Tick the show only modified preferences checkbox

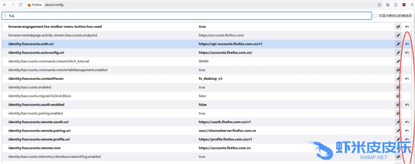[x=375, y=16]
